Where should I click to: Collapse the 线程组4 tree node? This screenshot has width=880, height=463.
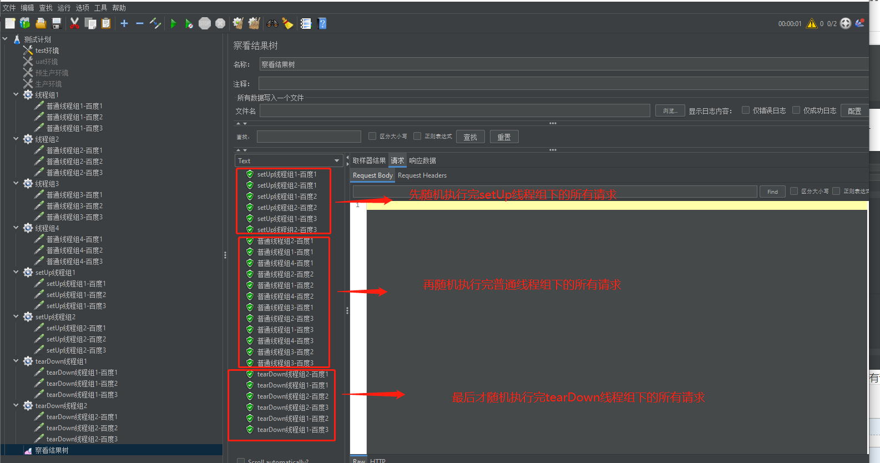16,228
